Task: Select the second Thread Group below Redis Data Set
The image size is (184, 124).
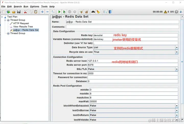Action: (x=18, y=33)
